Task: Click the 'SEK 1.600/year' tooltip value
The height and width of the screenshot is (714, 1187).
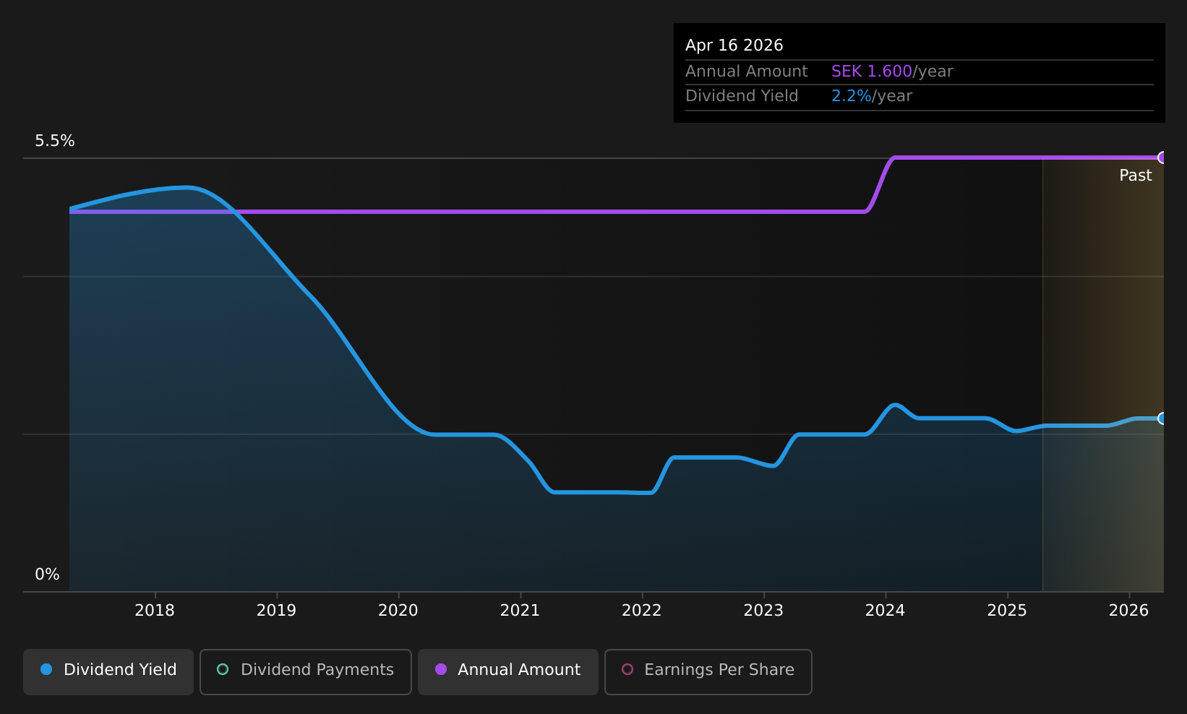Action: [892, 72]
